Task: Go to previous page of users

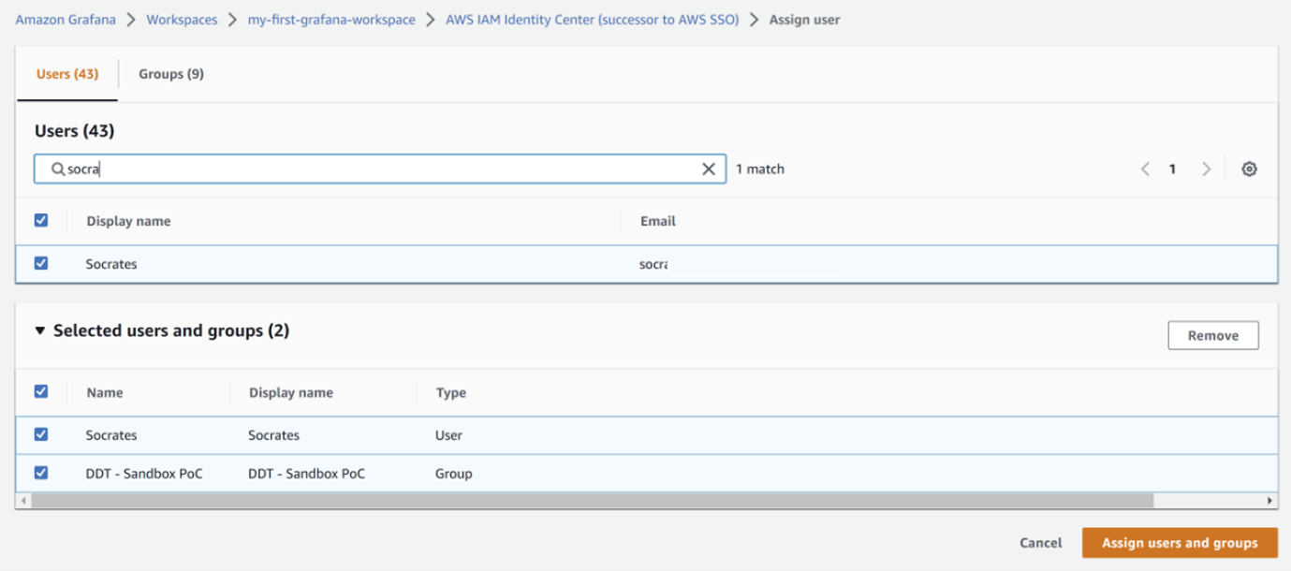Action: pos(1145,169)
